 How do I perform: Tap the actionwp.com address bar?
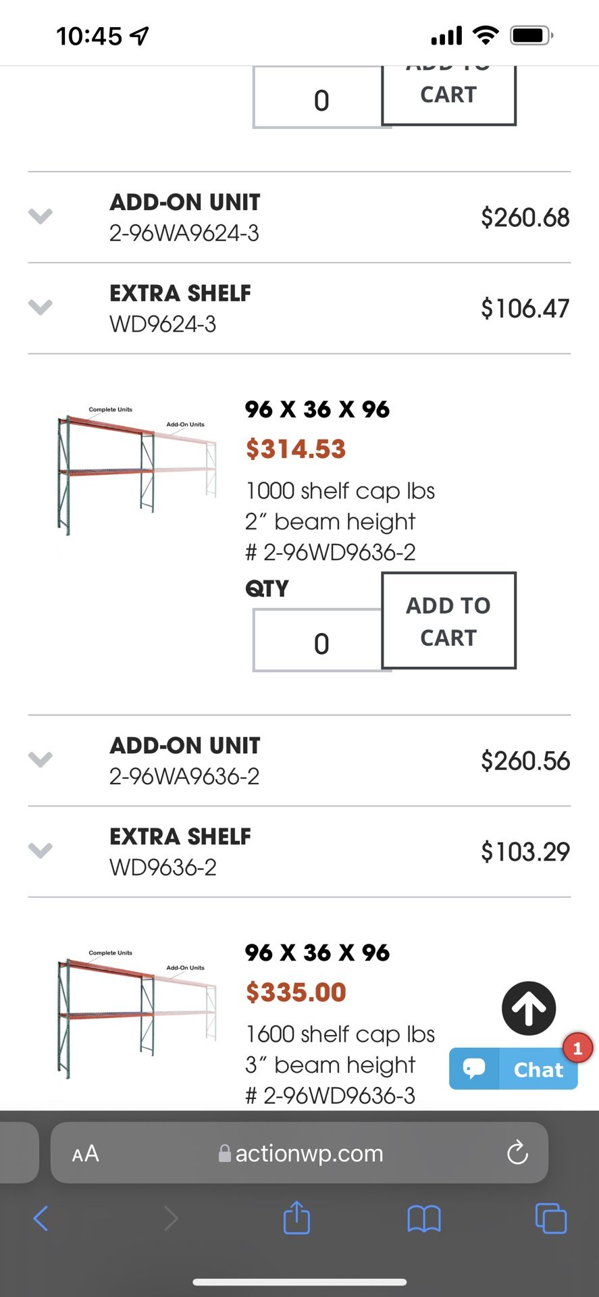(301, 1153)
